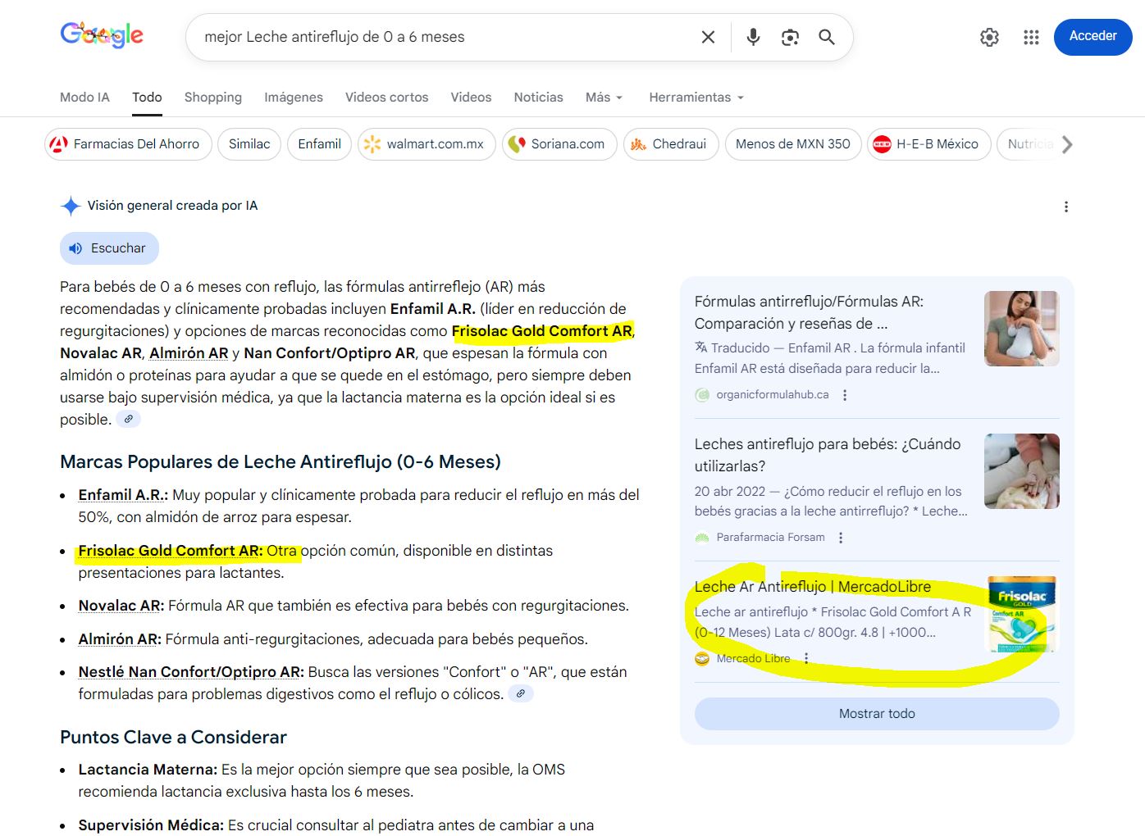Viewport: 1145px width, 836px height.
Task: Toggle the Menos de MXN 350 filter chip
Action: click(792, 144)
